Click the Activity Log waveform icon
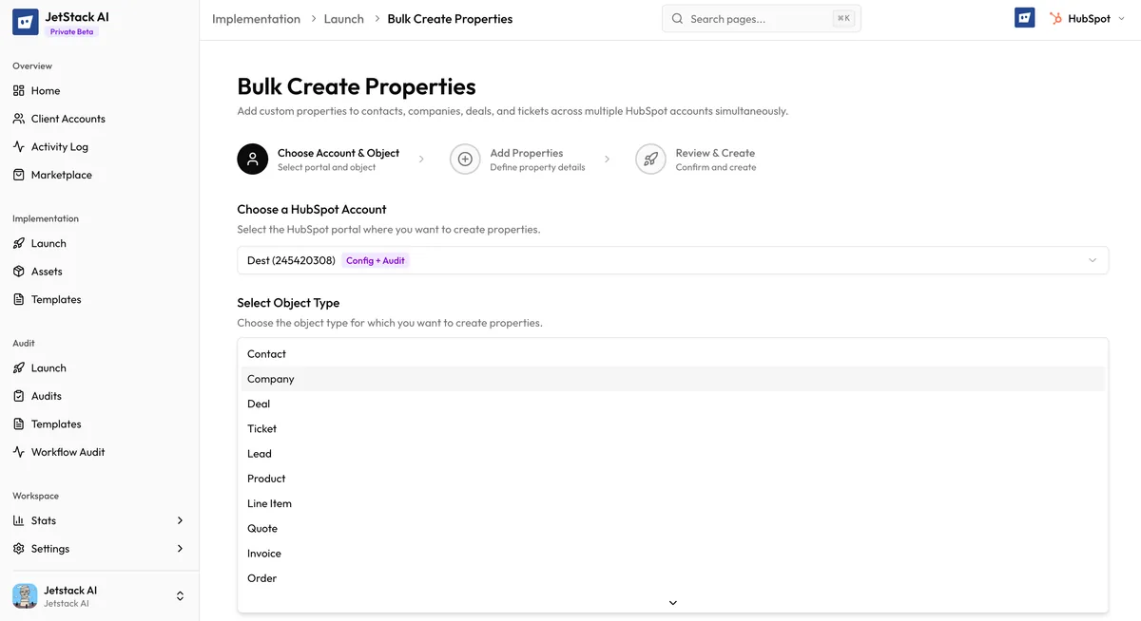Viewport: 1141px width, 621px height. pos(19,146)
